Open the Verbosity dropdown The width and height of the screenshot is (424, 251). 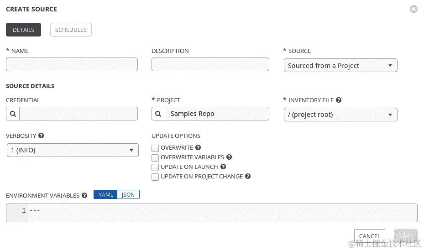pyautogui.click(x=73, y=150)
